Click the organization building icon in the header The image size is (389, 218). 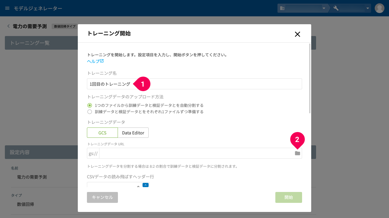[x=282, y=8]
